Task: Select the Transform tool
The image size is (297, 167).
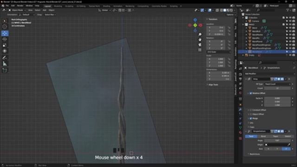Action: [5, 51]
